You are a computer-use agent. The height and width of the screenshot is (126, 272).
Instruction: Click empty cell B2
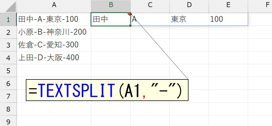point(111,32)
